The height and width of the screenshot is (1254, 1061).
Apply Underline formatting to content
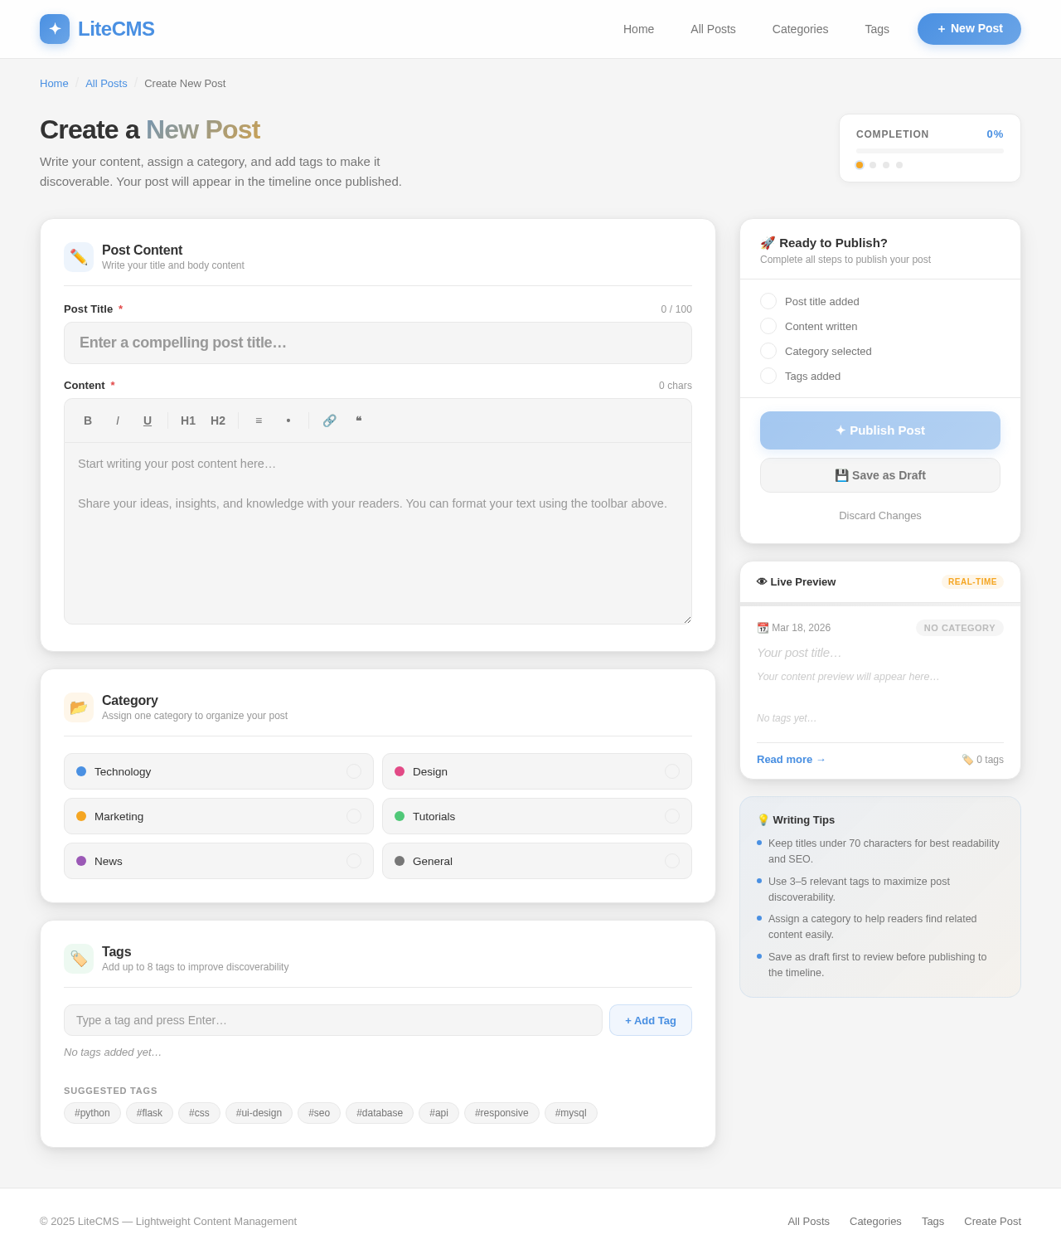tap(148, 420)
